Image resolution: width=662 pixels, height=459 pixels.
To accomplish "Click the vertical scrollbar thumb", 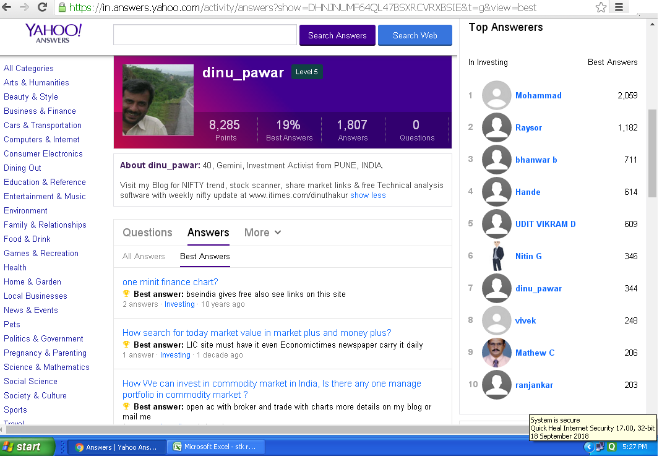I will (x=652, y=152).
